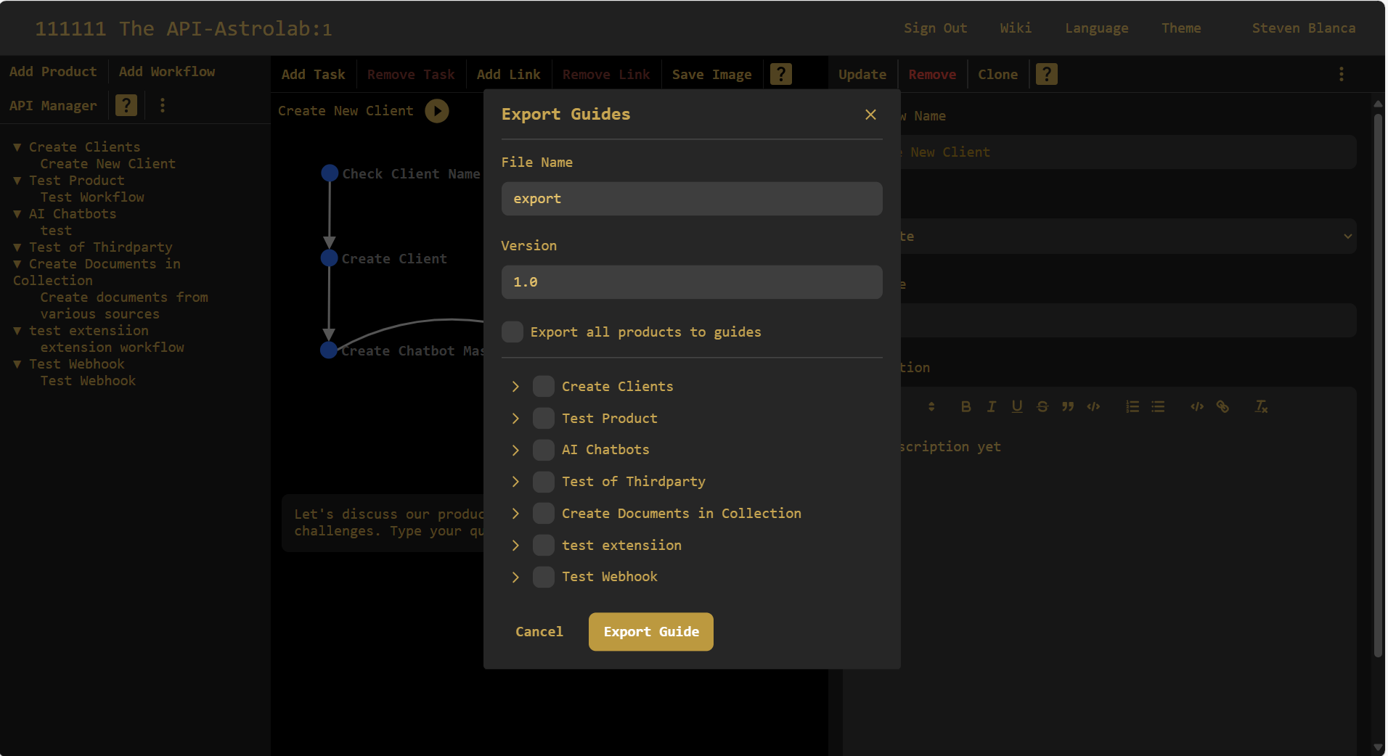
Task: Open the Wiki menu item
Action: 1015,28
